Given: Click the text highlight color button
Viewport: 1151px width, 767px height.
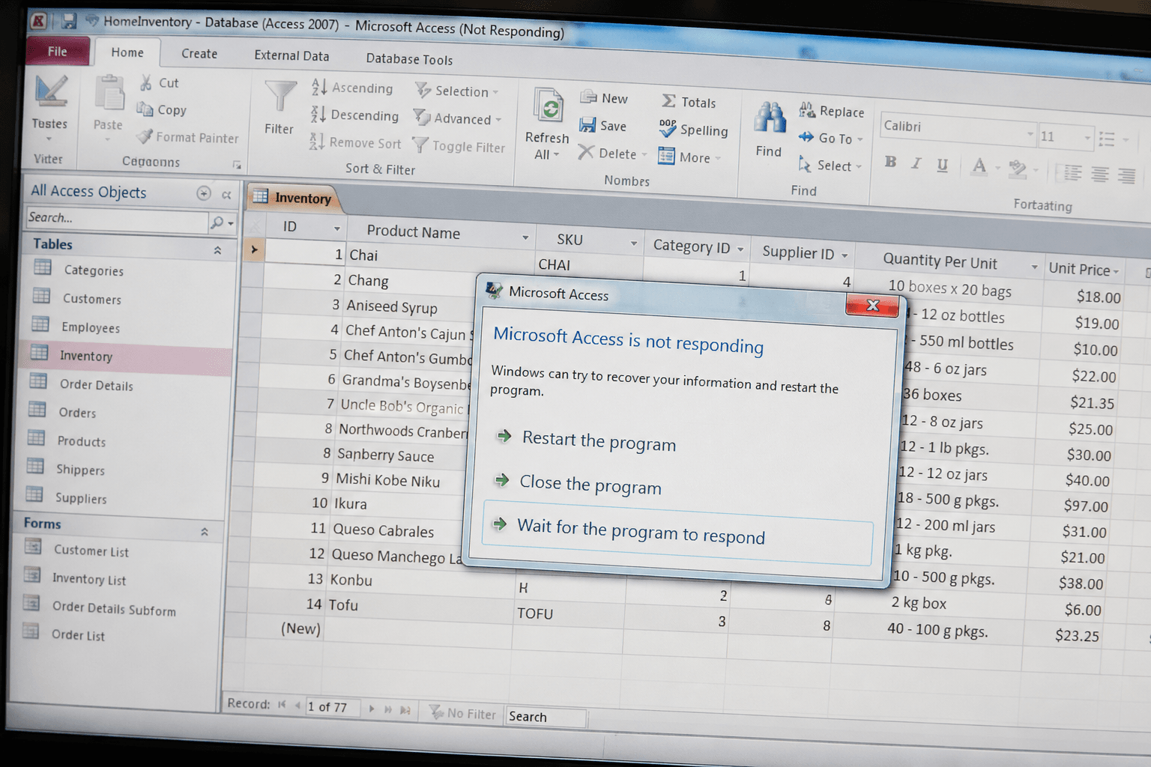Looking at the screenshot, I should (1017, 169).
